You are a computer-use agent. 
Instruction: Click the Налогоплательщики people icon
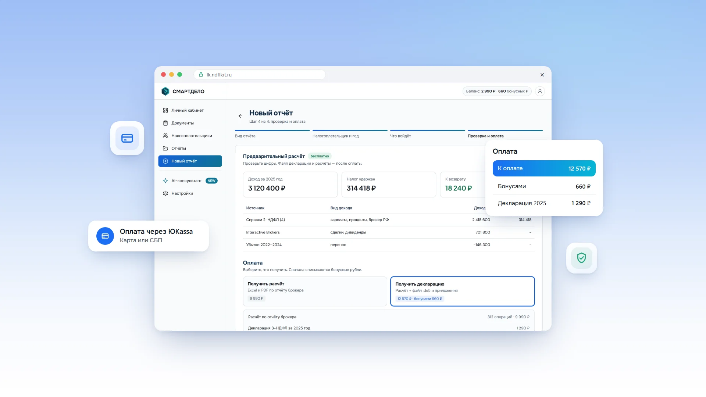coord(165,136)
